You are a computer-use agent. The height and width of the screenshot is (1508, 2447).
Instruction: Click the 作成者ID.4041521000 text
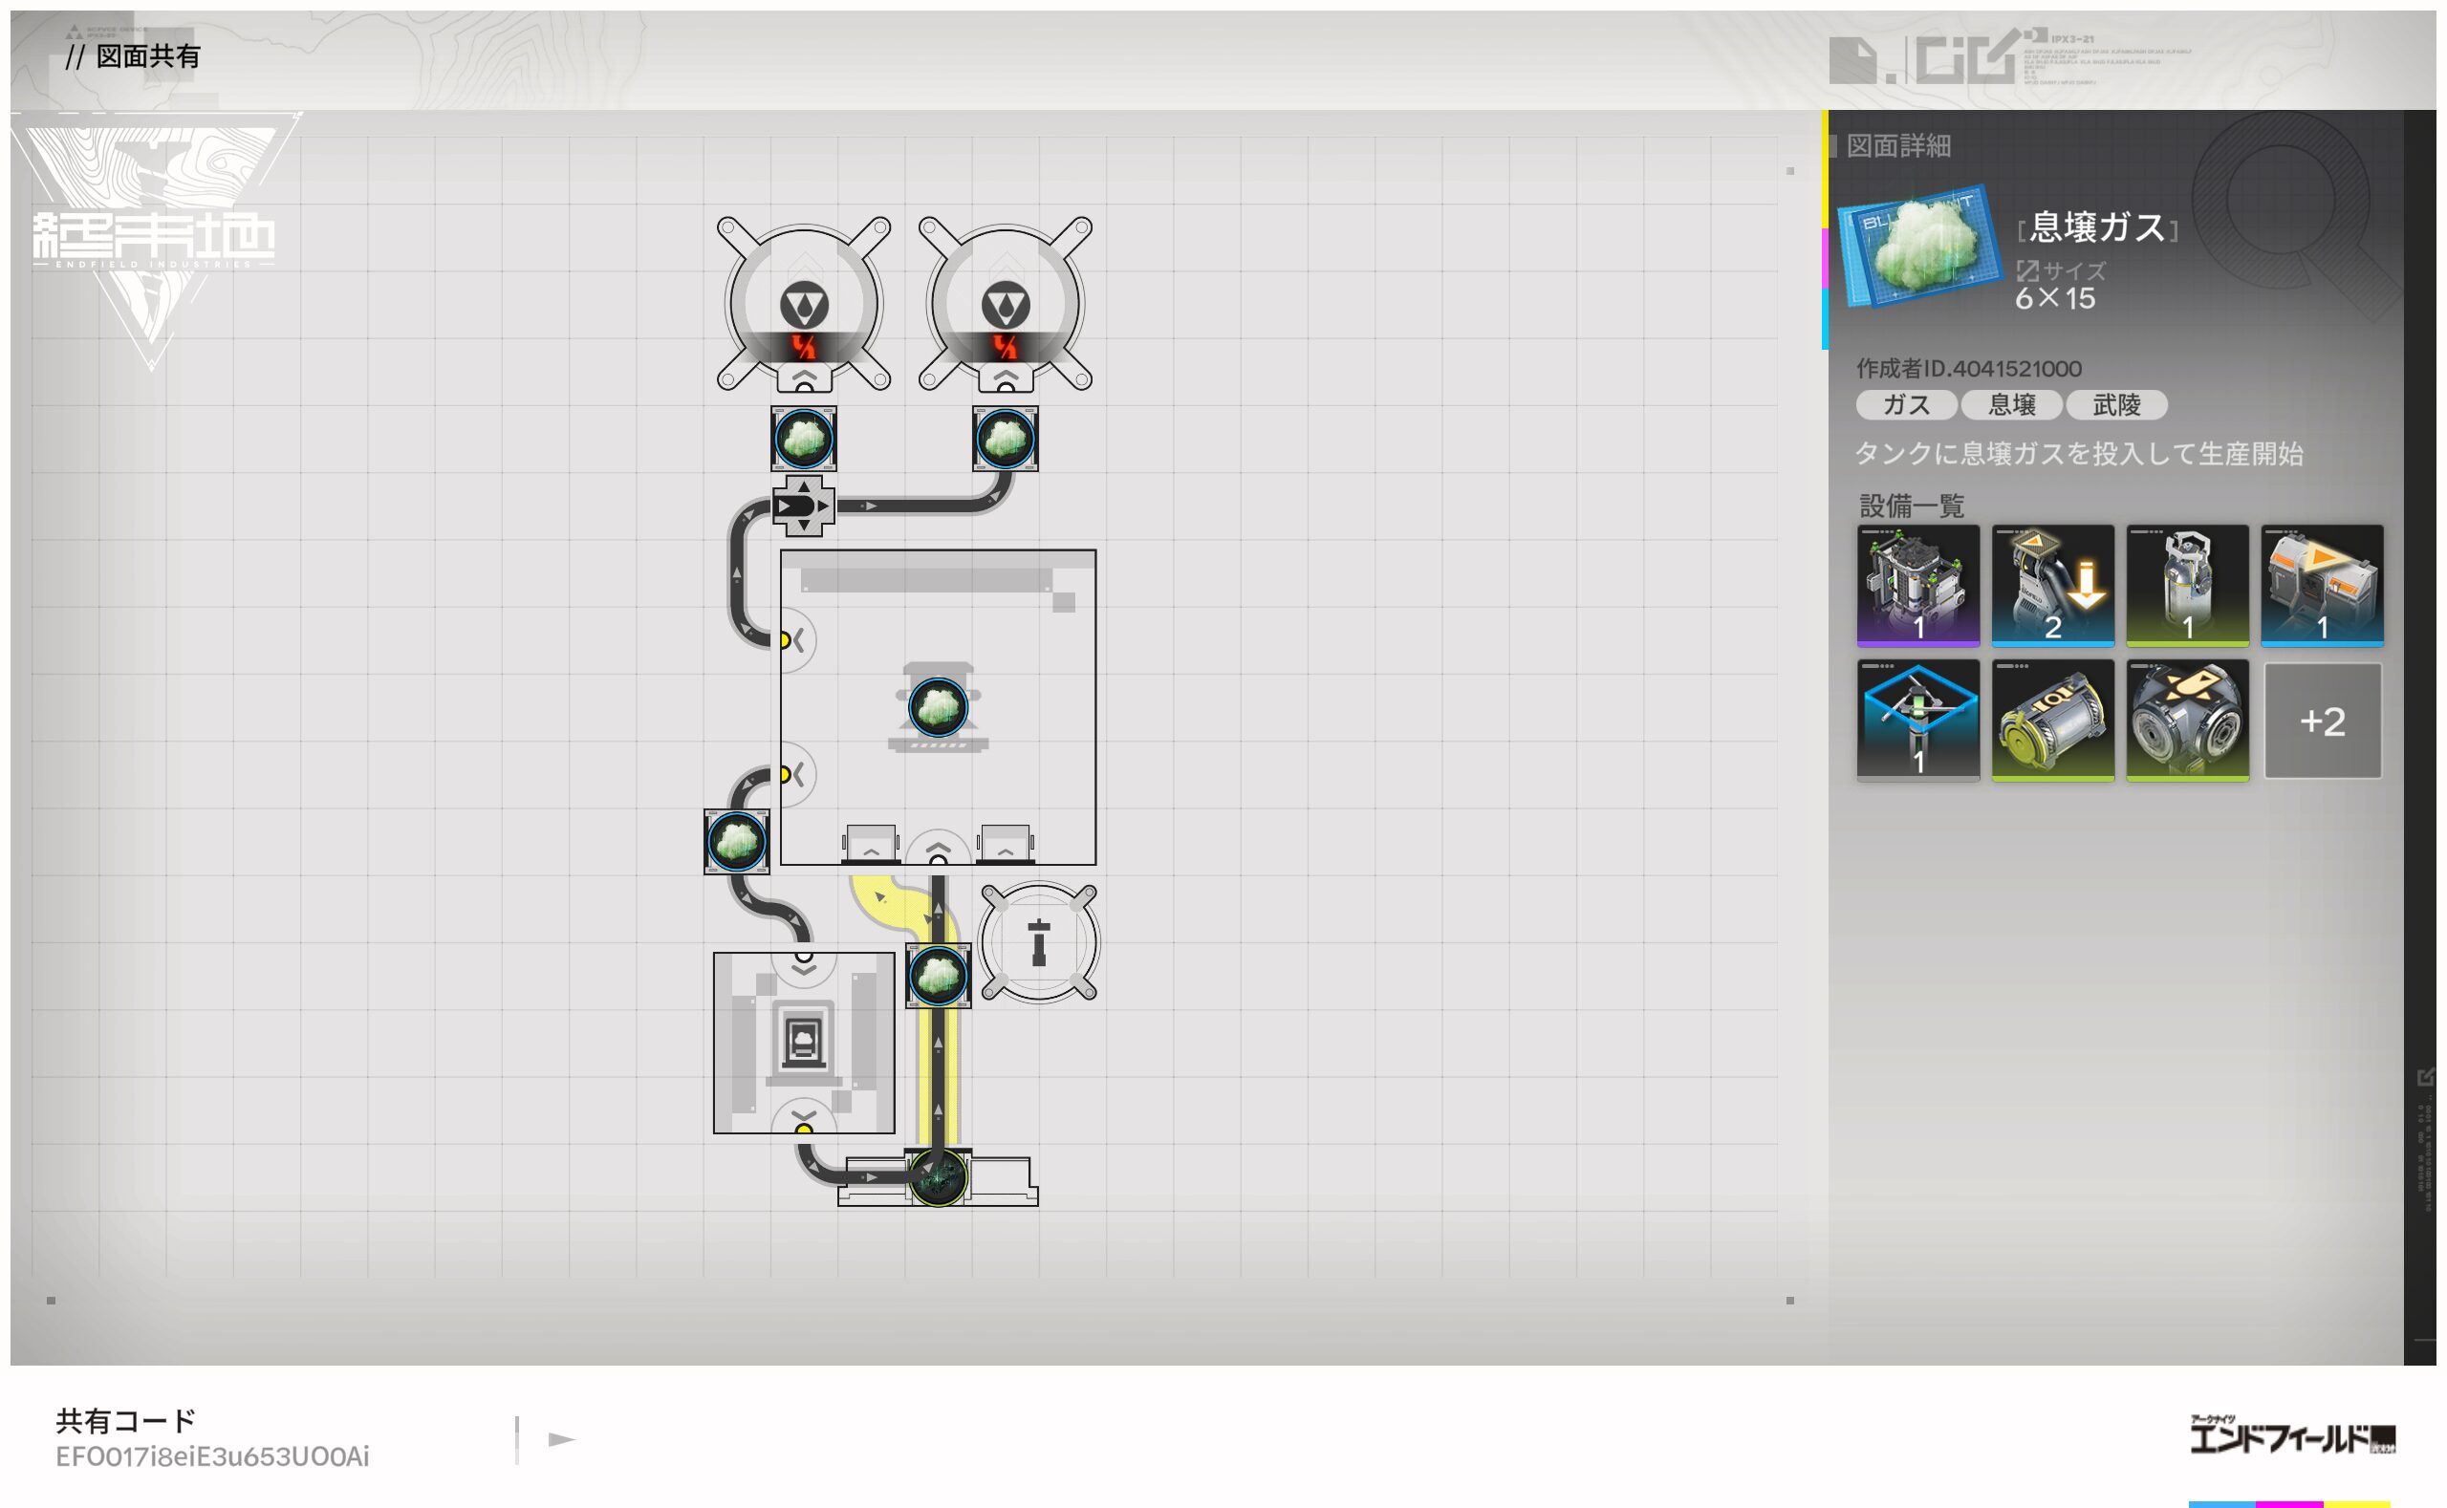pyautogui.click(x=1969, y=369)
